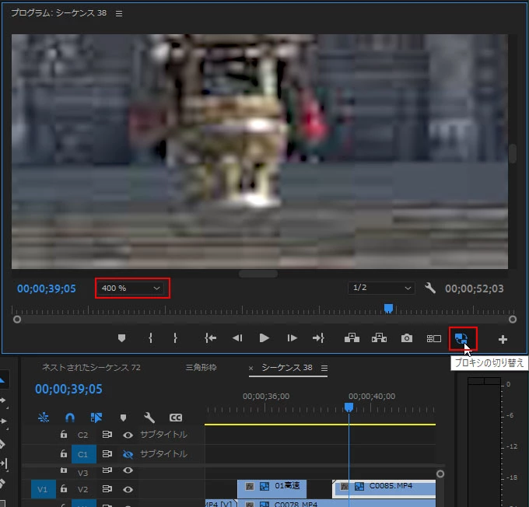Open Timeline display settings wrench
The width and height of the screenshot is (529, 507).
click(x=149, y=418)
